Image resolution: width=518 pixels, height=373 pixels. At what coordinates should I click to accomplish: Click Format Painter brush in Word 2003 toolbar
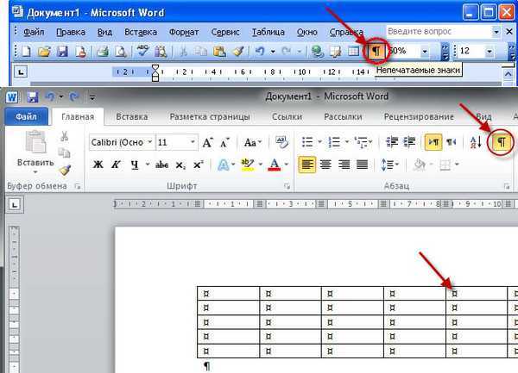click(x=238, y=52)
